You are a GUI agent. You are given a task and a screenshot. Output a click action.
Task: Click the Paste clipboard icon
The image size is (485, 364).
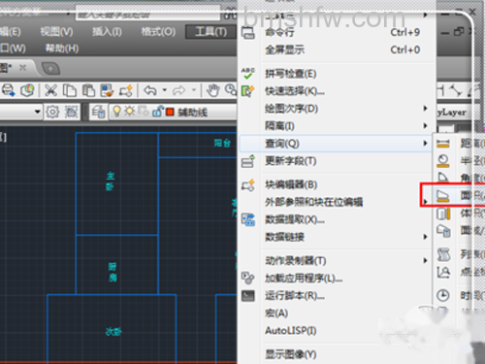click(x=88, y=90)
